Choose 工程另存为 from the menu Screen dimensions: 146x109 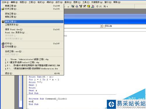pos(32,25)
